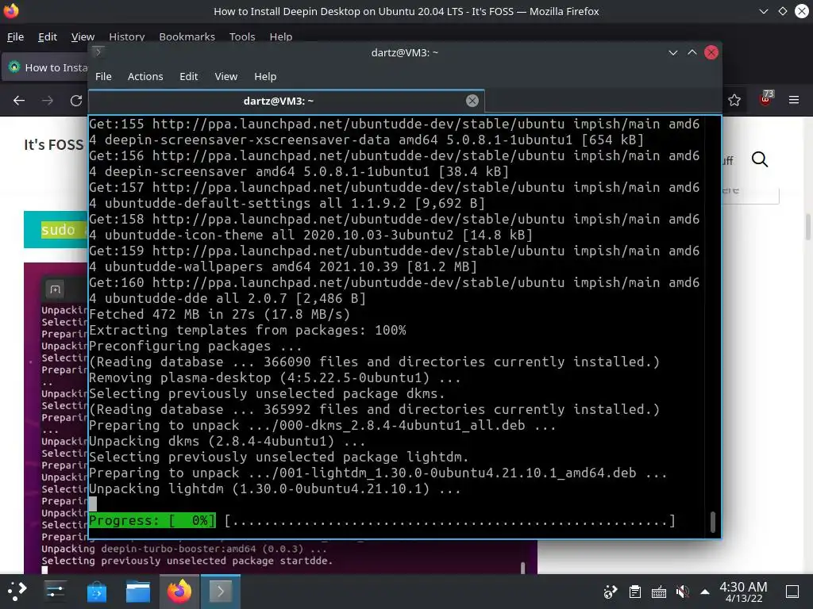Click the Firefox page scrollbar
Screen dimensions: 813x609
pyautogui.click(x=807, y=226)
